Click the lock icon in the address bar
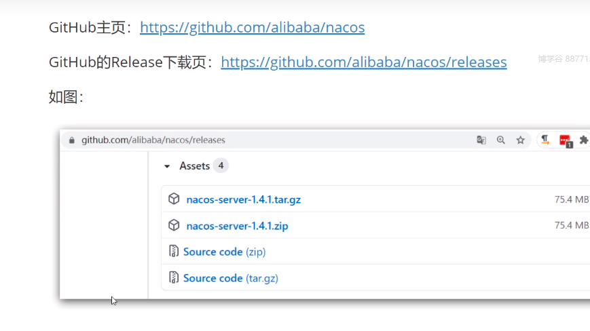 (x=71, y=140)
